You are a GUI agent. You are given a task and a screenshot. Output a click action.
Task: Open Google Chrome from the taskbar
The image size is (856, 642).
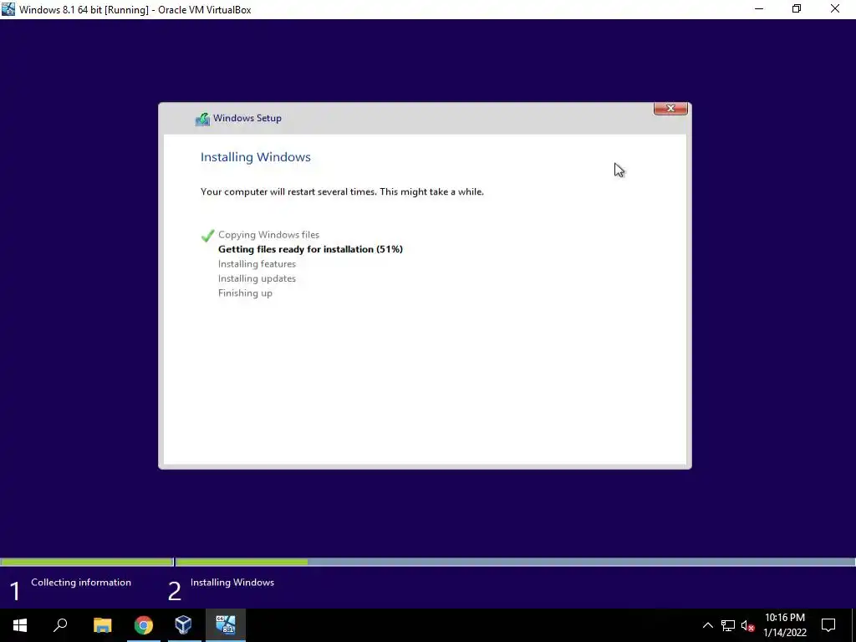click(x=144, y=625)
